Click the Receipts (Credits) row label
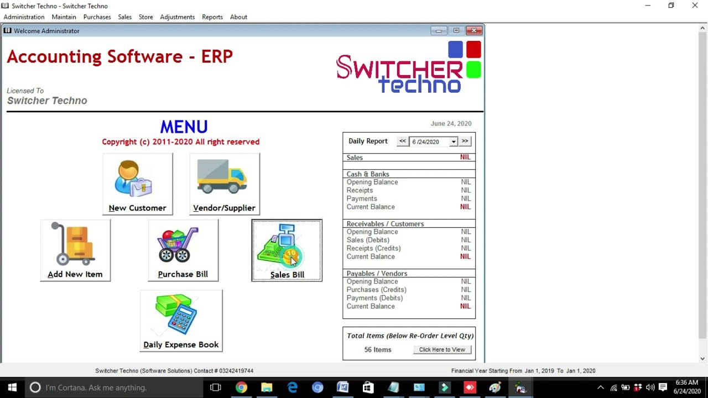The height and width of the screenshot is (398, 708). 374,248
